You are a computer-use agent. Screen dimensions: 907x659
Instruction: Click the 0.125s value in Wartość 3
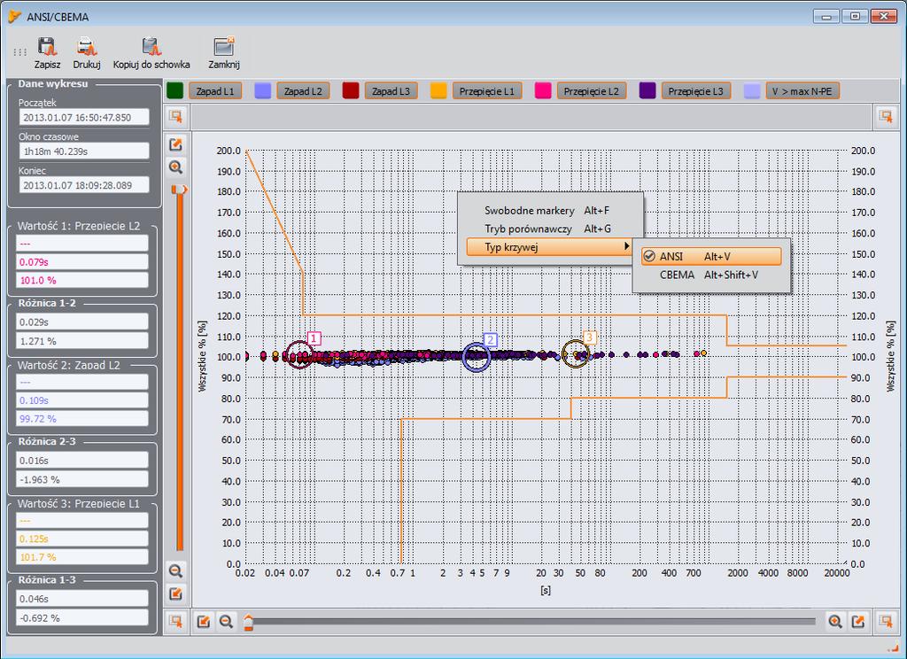coord(82,539)
